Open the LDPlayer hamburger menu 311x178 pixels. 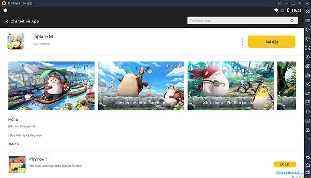coord(279,3)
